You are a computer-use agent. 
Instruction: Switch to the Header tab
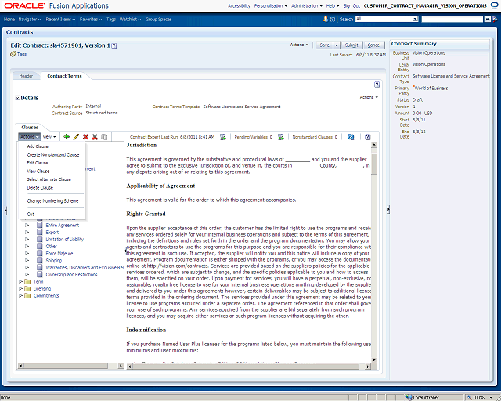point(26,76)
